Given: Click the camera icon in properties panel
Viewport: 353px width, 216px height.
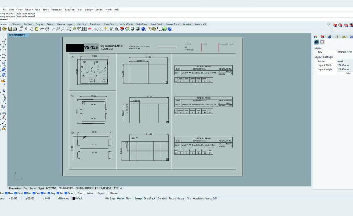Looking at the screenshot, I should pos(316,42).
